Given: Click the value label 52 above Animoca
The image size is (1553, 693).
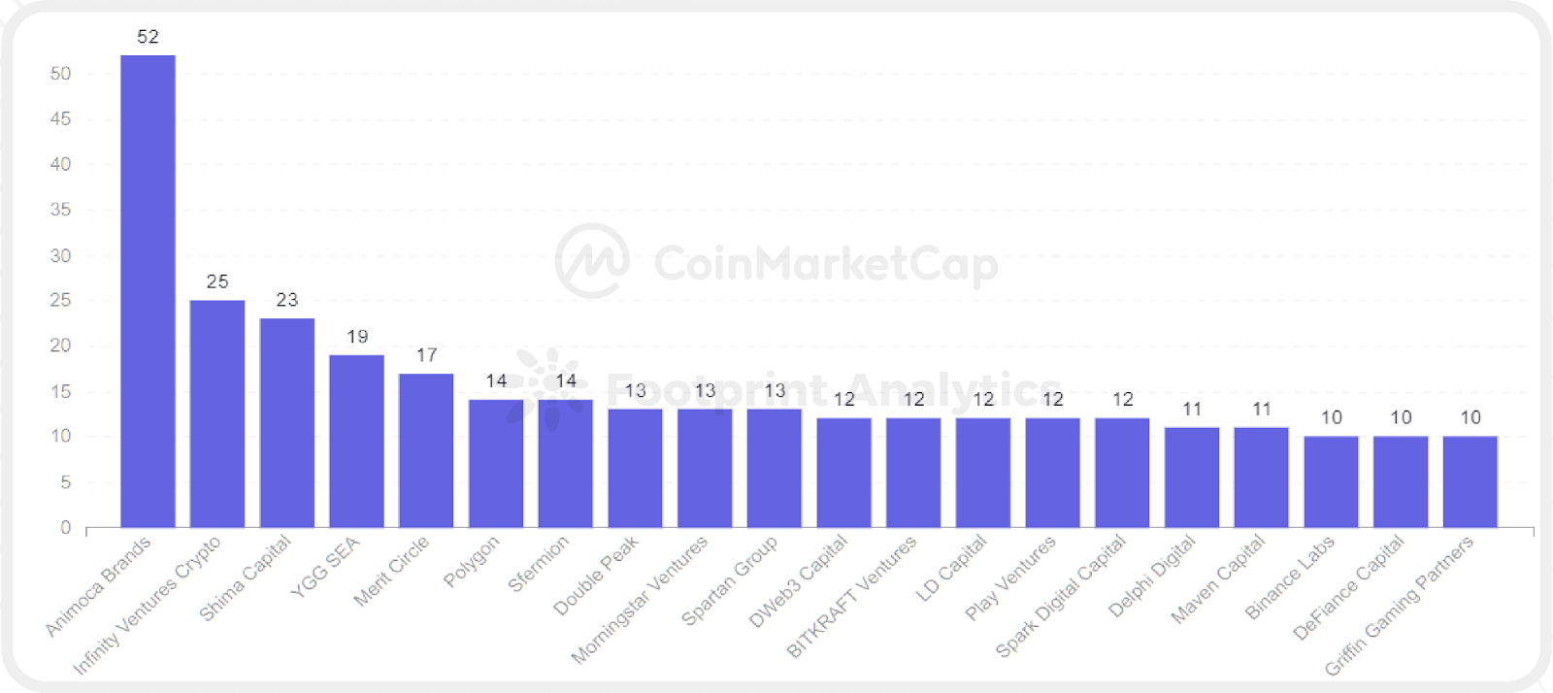Looking at the screenshot, I should pyautogui.click(x=148, y=37).
